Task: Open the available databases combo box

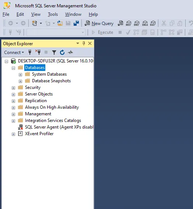Action: tap(56, 32)
